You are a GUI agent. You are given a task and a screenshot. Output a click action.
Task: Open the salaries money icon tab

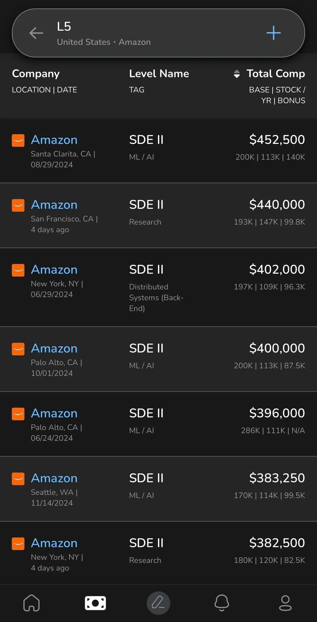[95, 603]
